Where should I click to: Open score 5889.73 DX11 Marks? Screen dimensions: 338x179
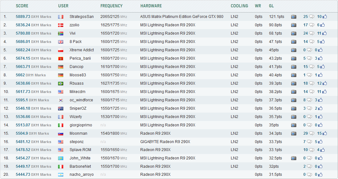click(33, 17)
